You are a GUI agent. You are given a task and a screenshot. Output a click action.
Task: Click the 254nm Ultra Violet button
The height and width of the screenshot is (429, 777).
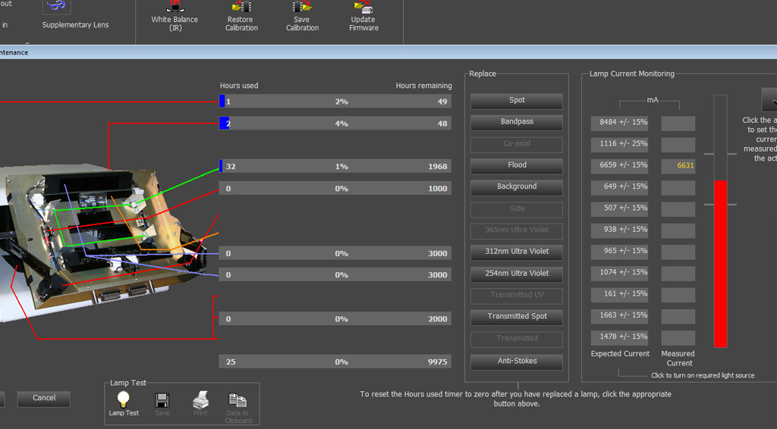point(516,274)
